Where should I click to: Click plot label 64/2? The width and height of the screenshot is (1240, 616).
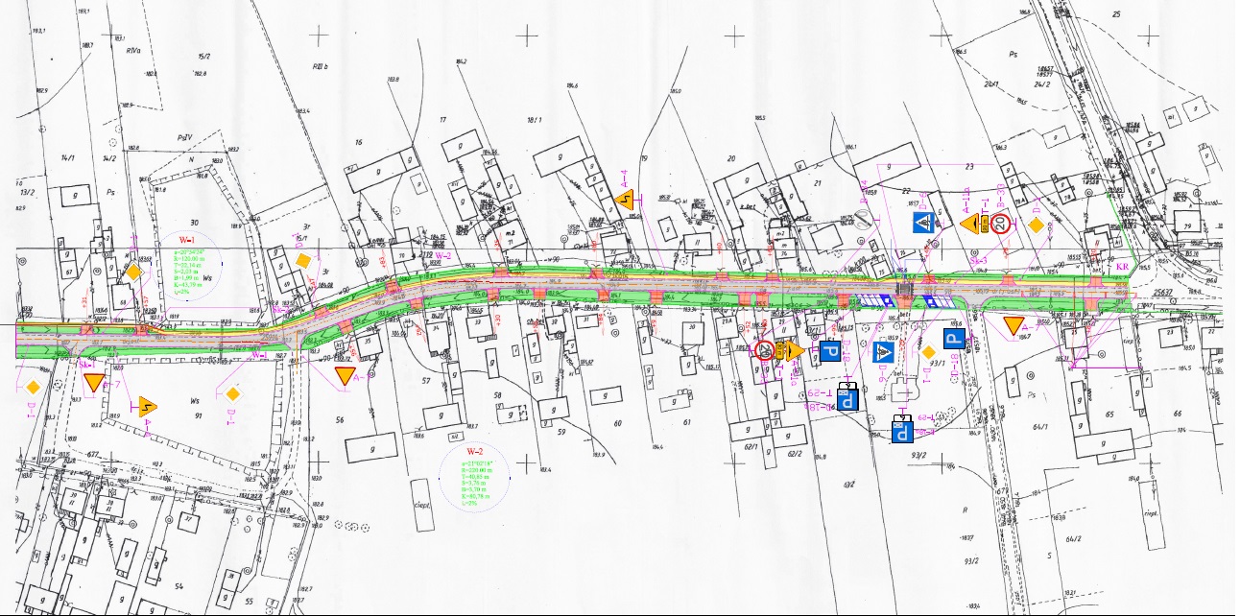click(1072, 539)
